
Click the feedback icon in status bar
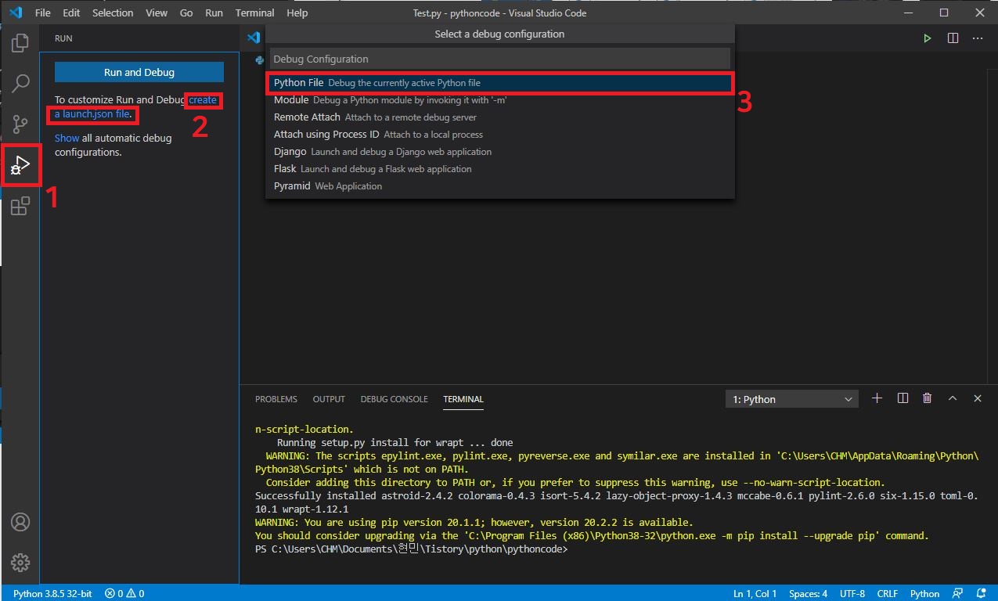pos(957,593)
